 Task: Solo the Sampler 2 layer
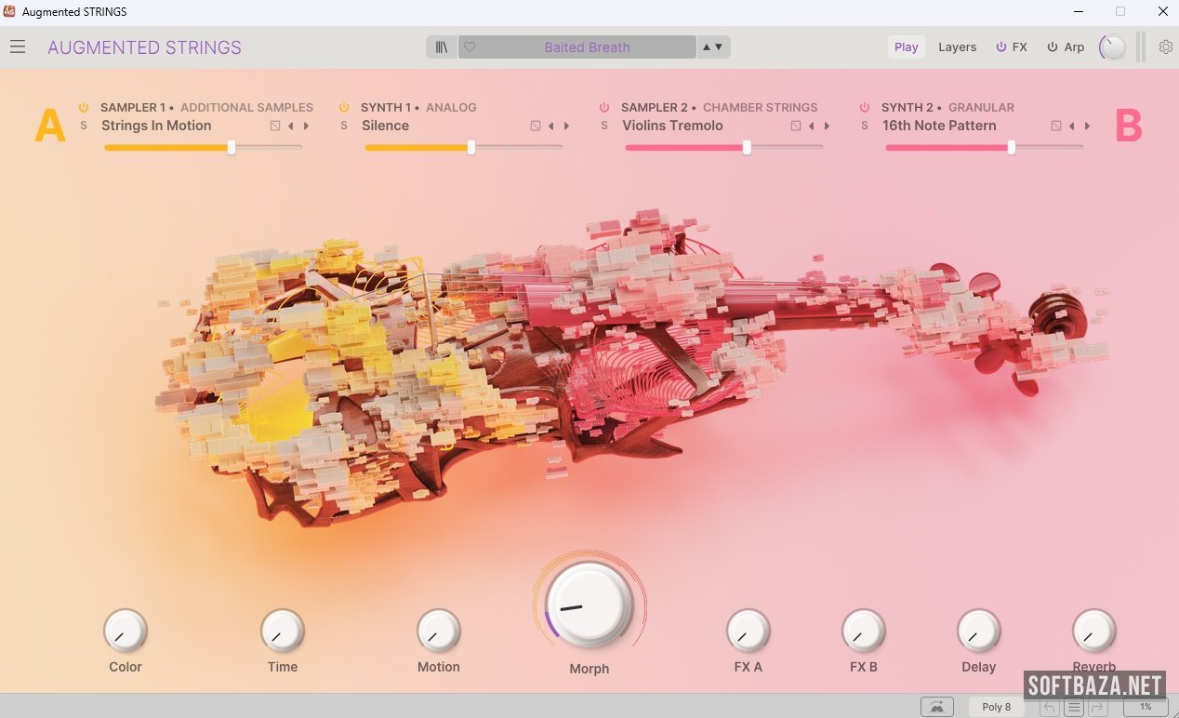pos(604,126)
